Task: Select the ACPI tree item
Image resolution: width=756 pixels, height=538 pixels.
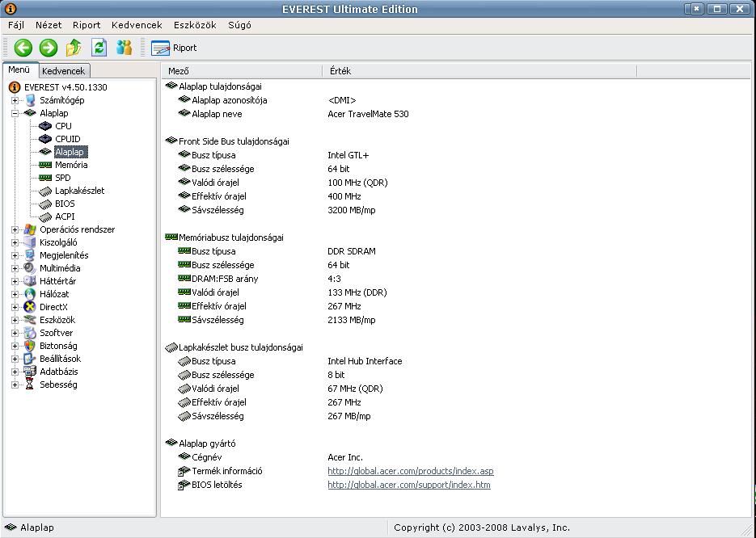Action: (65, 216)
